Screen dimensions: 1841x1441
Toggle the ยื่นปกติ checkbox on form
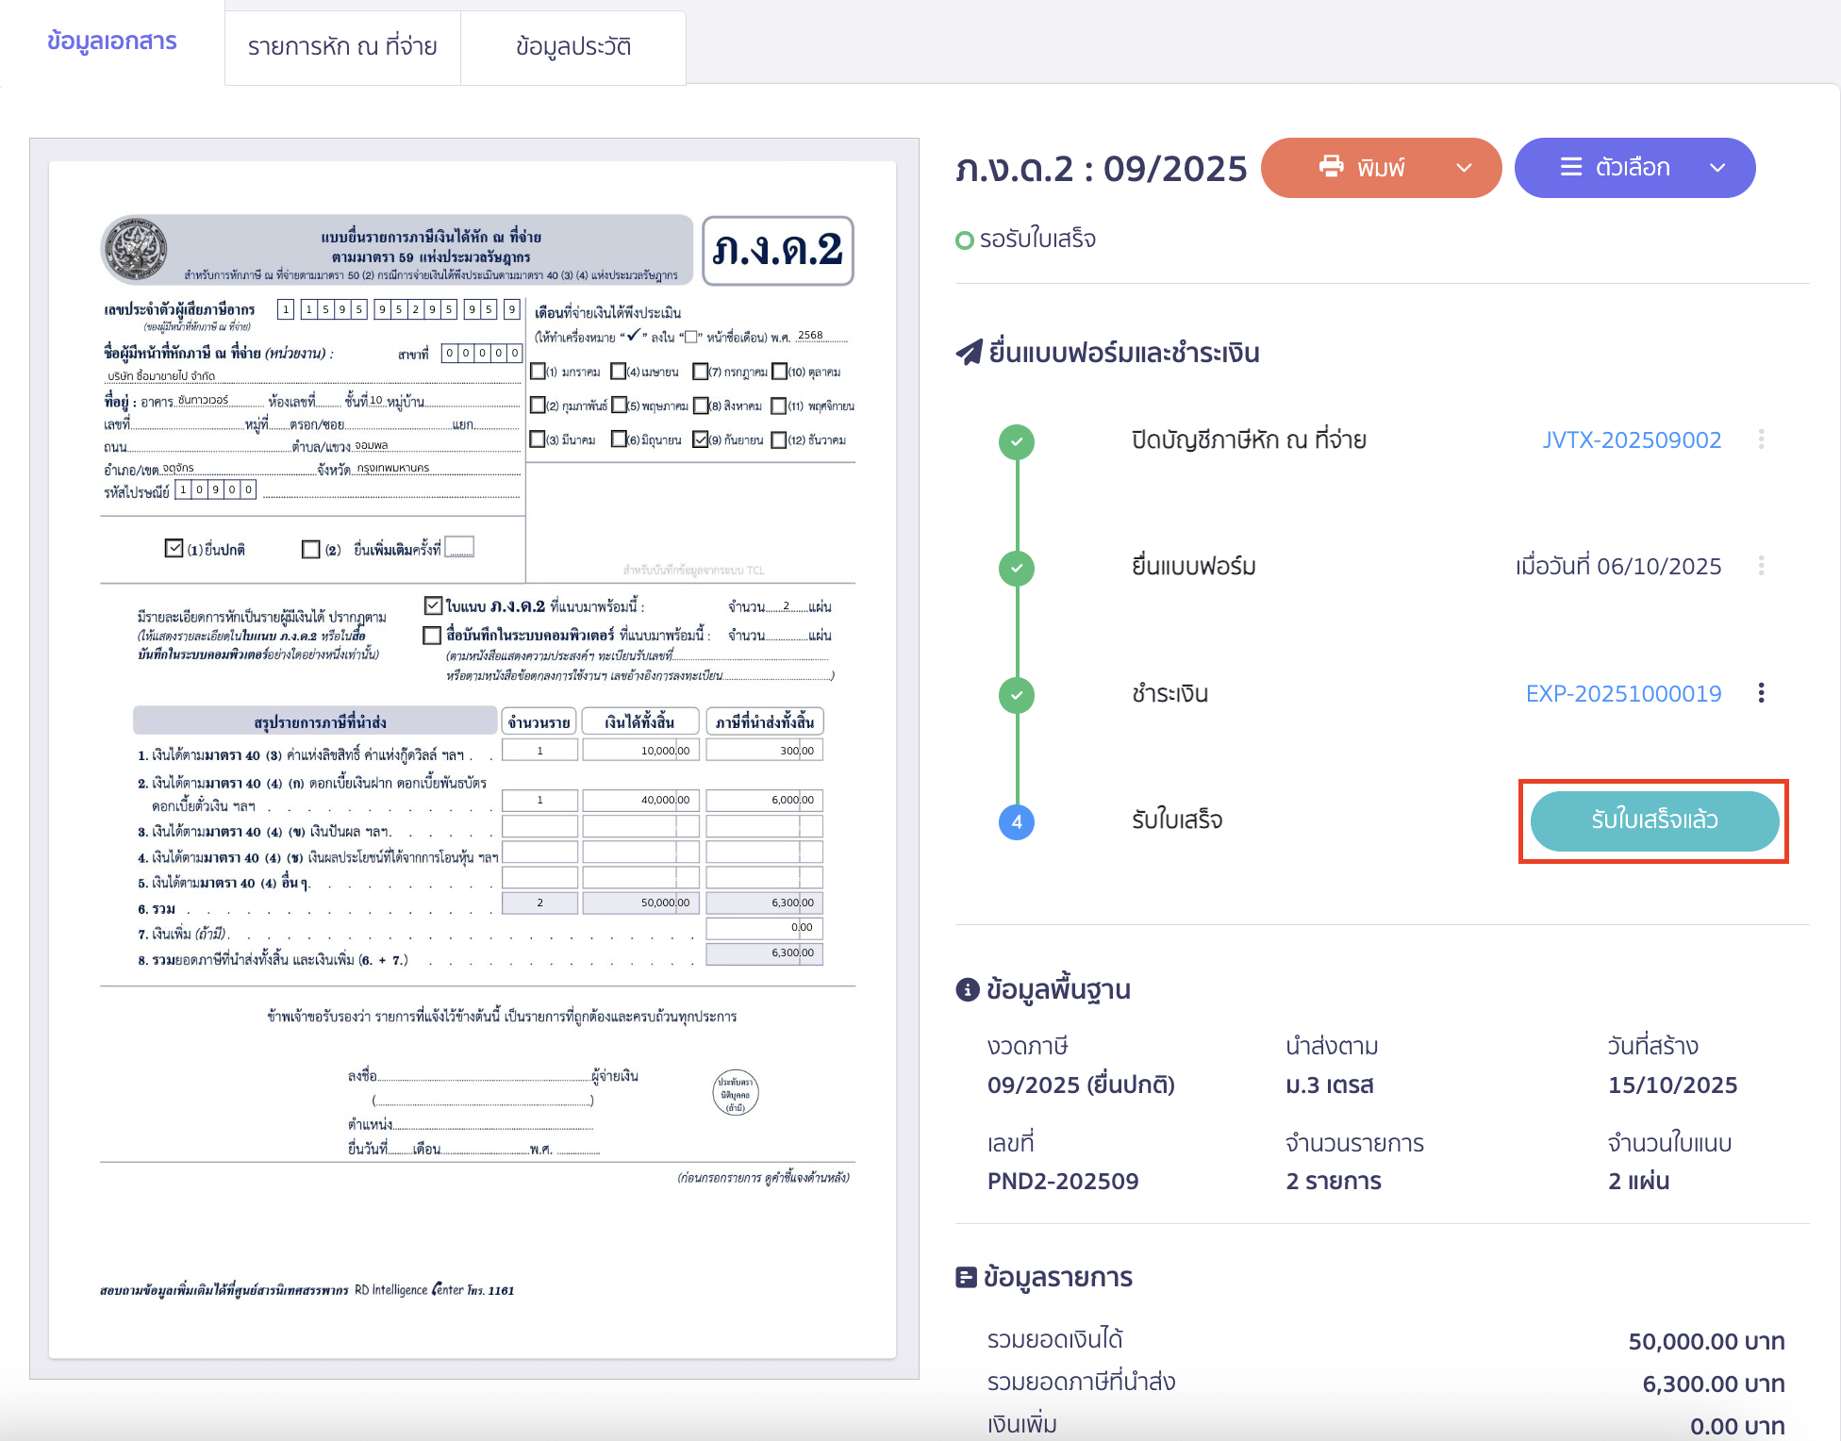(174, 548)
